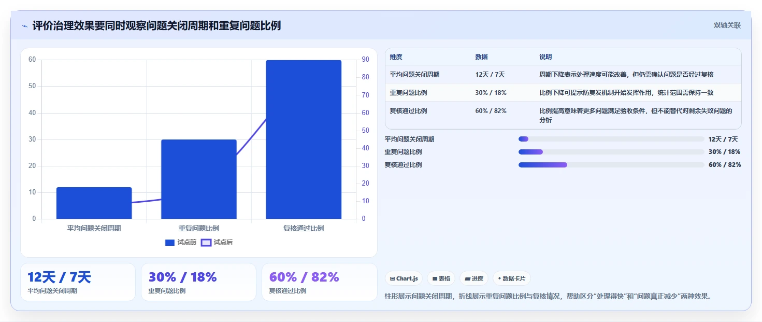The height and width of the screenshot is (322, 762).
Task: Select the 数据卡片 chip
Action: pyautogui.click(x=511, y=278)
